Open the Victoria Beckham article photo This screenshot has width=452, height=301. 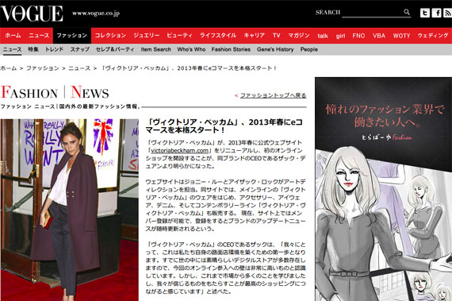(x=70, y=210)
